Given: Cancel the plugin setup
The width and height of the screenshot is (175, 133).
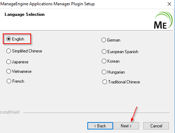Looking at the screenshot, I should [x=156, y=126].
